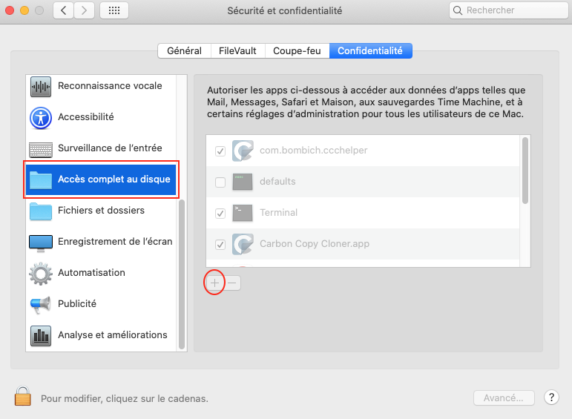
Task: Click the lock icon to make changes
Action: (x=22, y=396)
